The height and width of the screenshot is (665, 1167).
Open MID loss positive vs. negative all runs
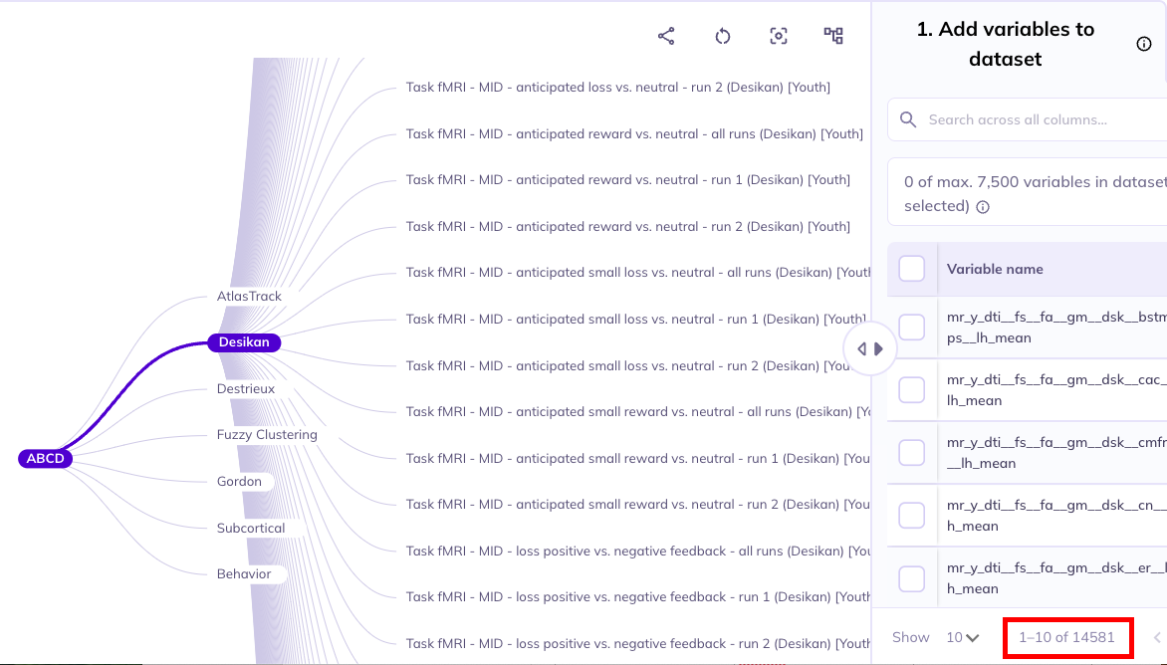[x=638, y=552]
